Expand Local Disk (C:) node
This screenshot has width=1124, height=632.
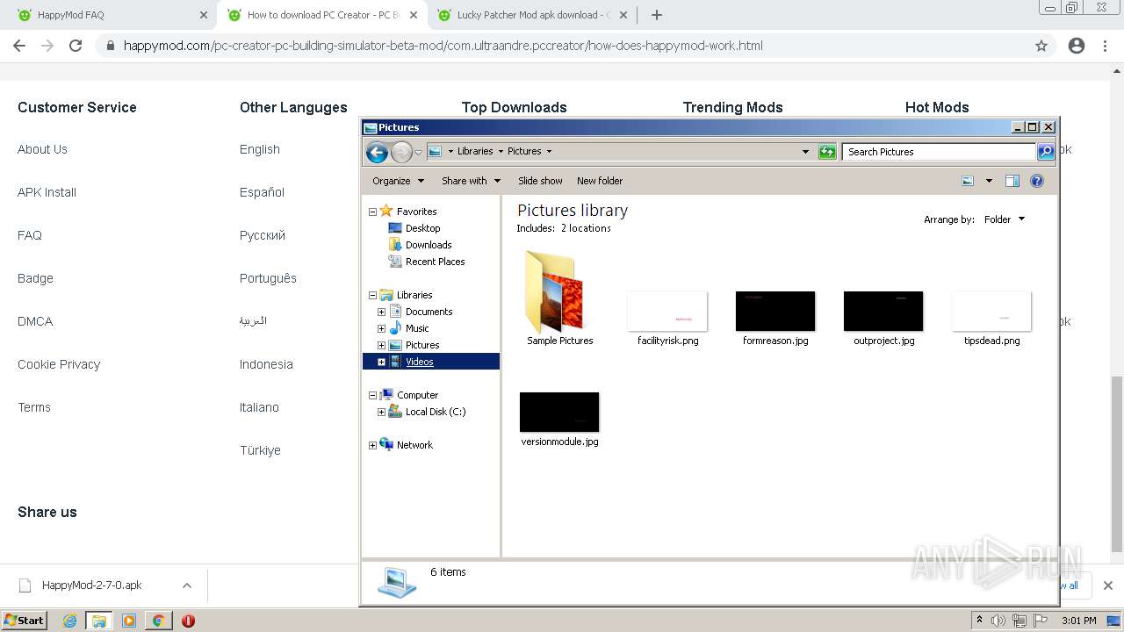(x=381, y=412)
